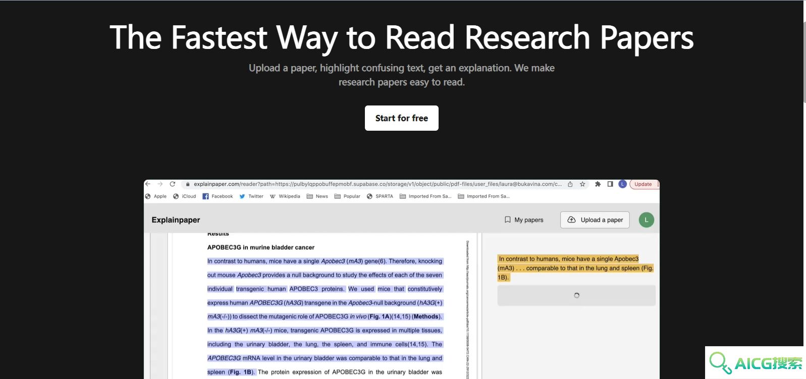806x379 pixels.
Task: Expand the Popular bookmarks folder
Action: point(347,196)
